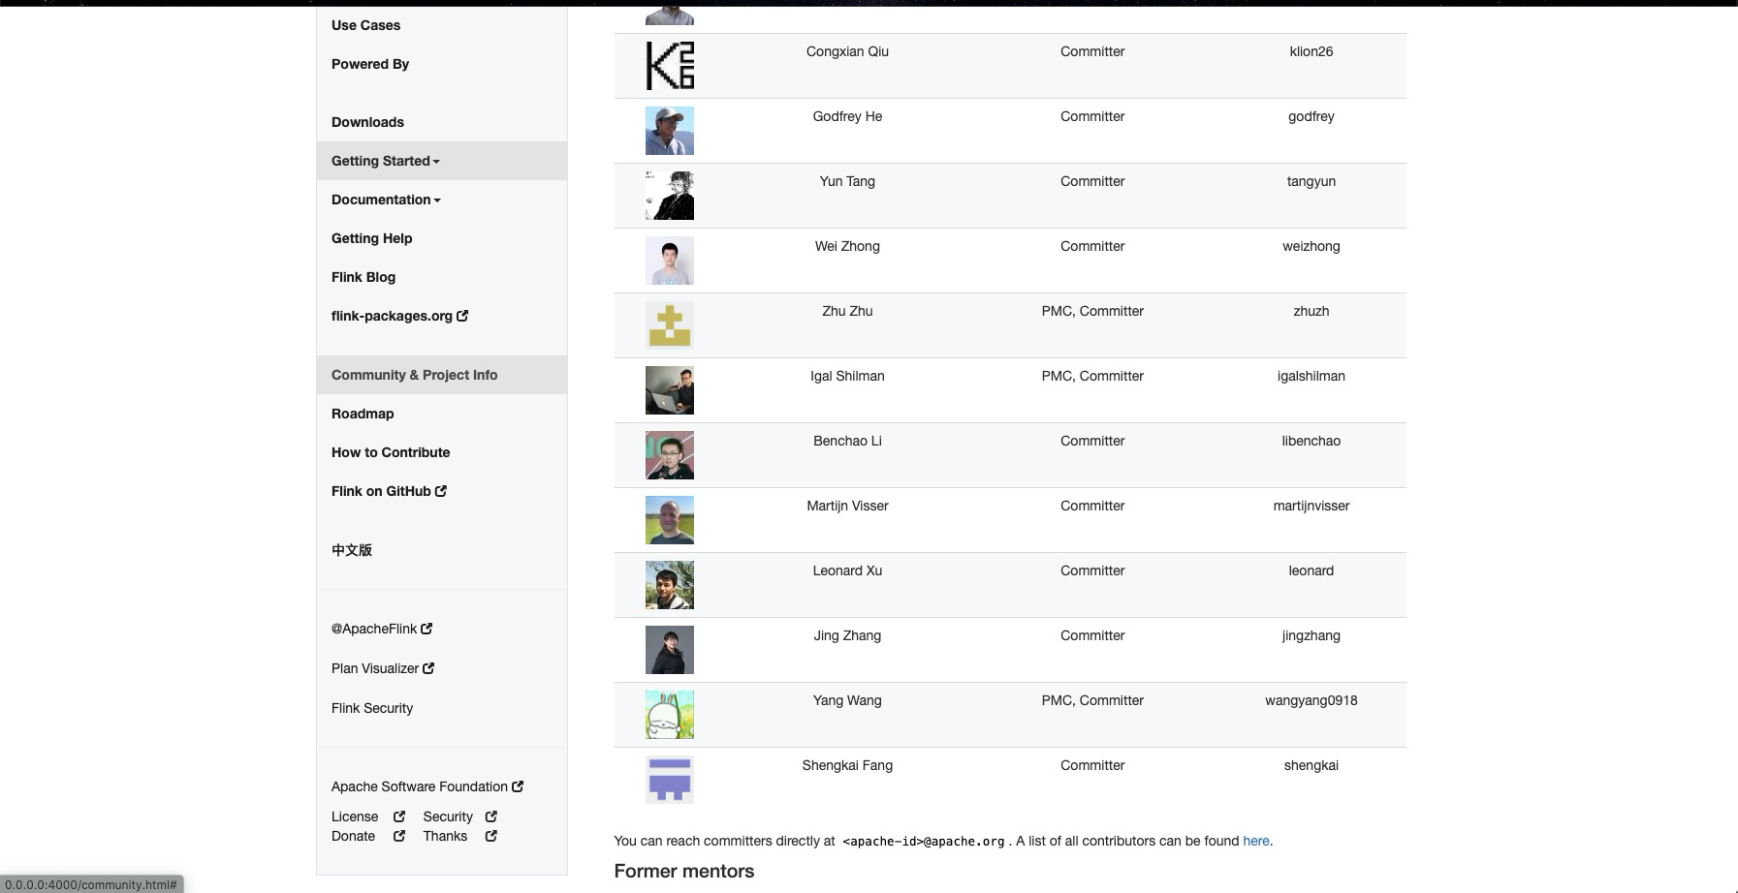1738x893 pixels.
Task: Expand the Getting Started dropdown
Action: tap(442, 161)
